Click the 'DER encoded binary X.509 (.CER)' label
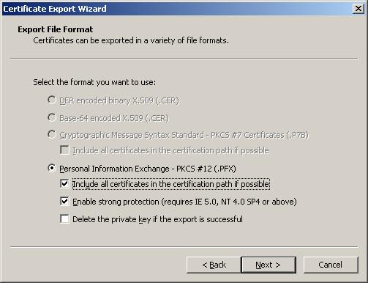Viewport: 368px width, 283px height. click(119, 100)
